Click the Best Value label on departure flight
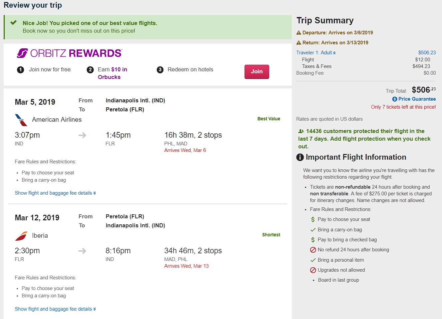442x319 pixels. 269,119
